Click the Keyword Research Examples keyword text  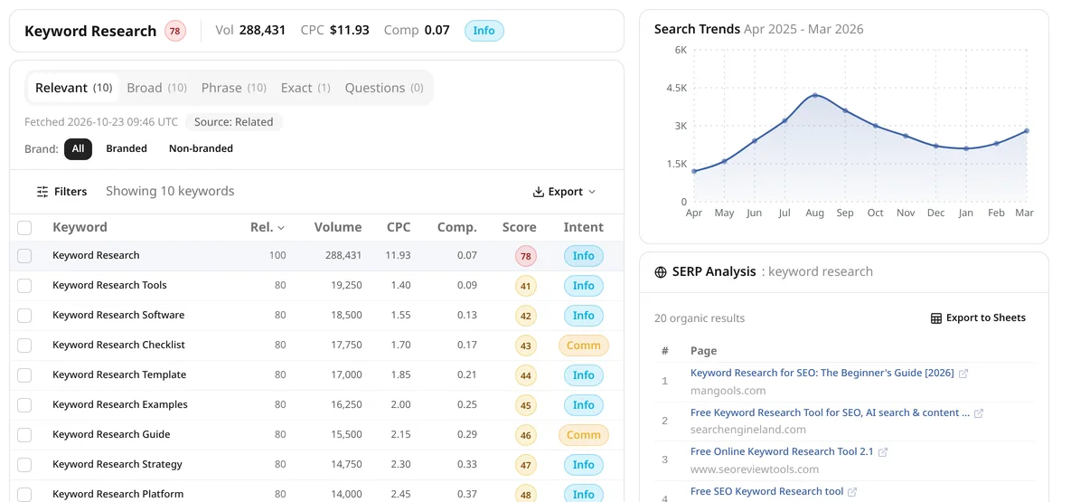coord(119,405)
